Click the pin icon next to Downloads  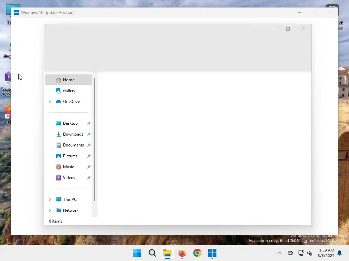89,134
